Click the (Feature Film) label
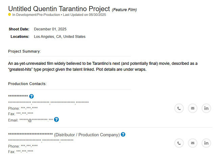This screenshot has width=223, height=163. pyautogui.click(x=124, y=10)
